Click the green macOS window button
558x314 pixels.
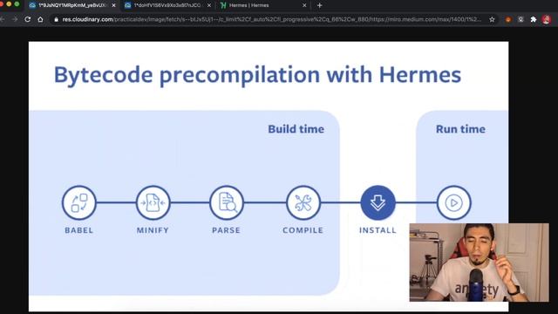17,3
